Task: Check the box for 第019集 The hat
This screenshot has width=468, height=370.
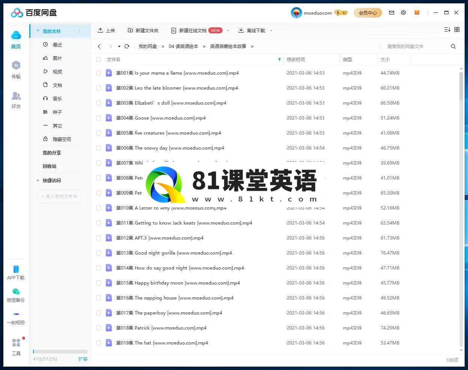Action: [x=99, y=343]
